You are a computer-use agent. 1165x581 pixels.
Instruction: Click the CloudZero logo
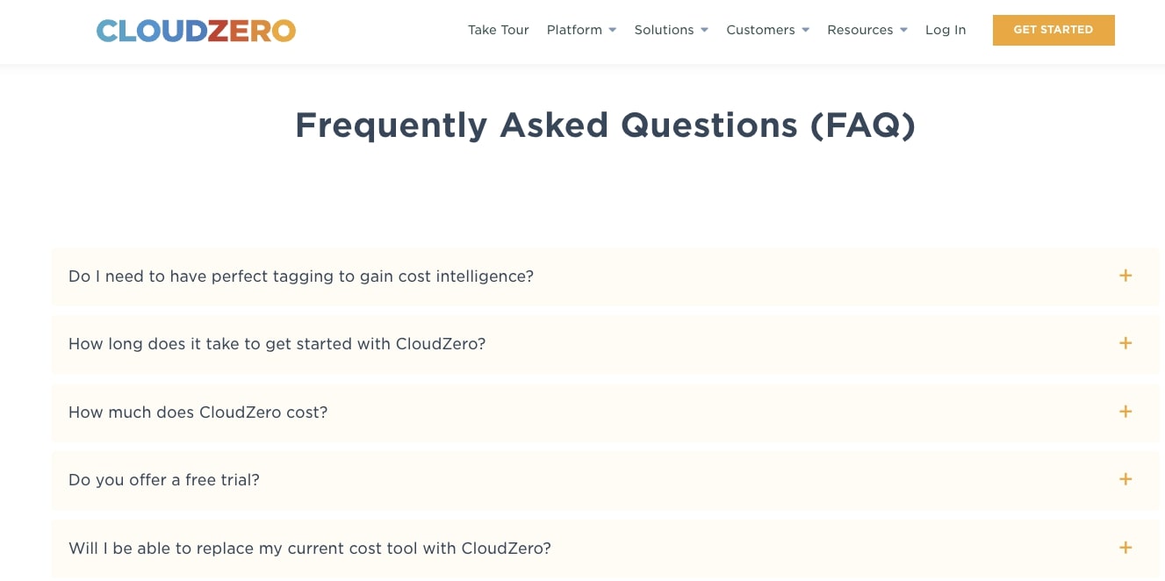196,31
